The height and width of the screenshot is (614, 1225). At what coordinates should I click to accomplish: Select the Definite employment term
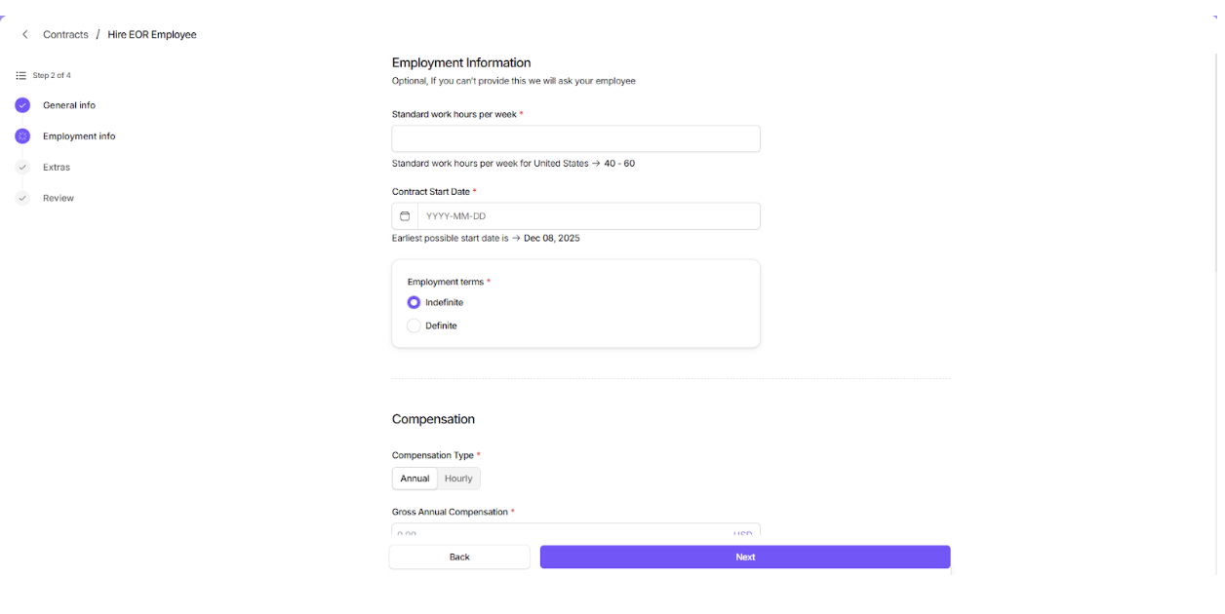click(415, 326)
